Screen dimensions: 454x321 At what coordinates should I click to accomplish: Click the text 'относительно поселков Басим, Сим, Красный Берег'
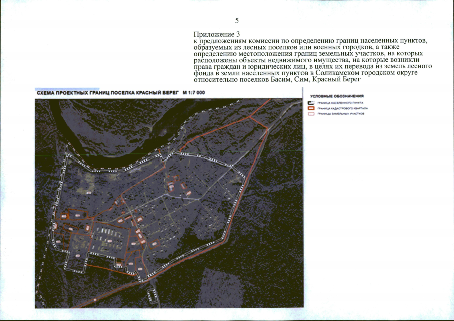[277, 79]
